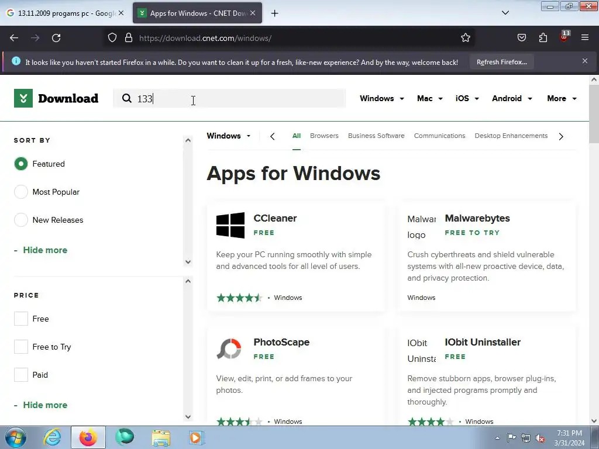Click the search field containing 133
Viewport: 599px width, 449px height.
(229, 98)
